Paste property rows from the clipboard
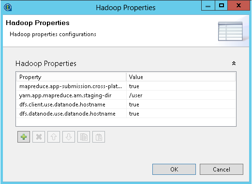Screen dimensions: 252x184 pos(99,137)
